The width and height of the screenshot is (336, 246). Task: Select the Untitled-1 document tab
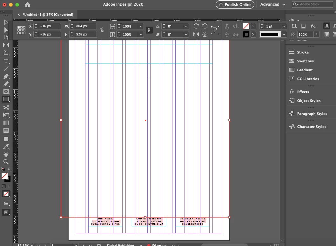tap(48, 15)
